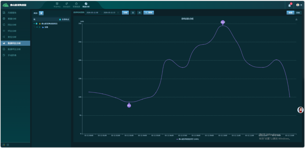Open the floating assistant avatar
305x148 pixels.
[300, 110]
